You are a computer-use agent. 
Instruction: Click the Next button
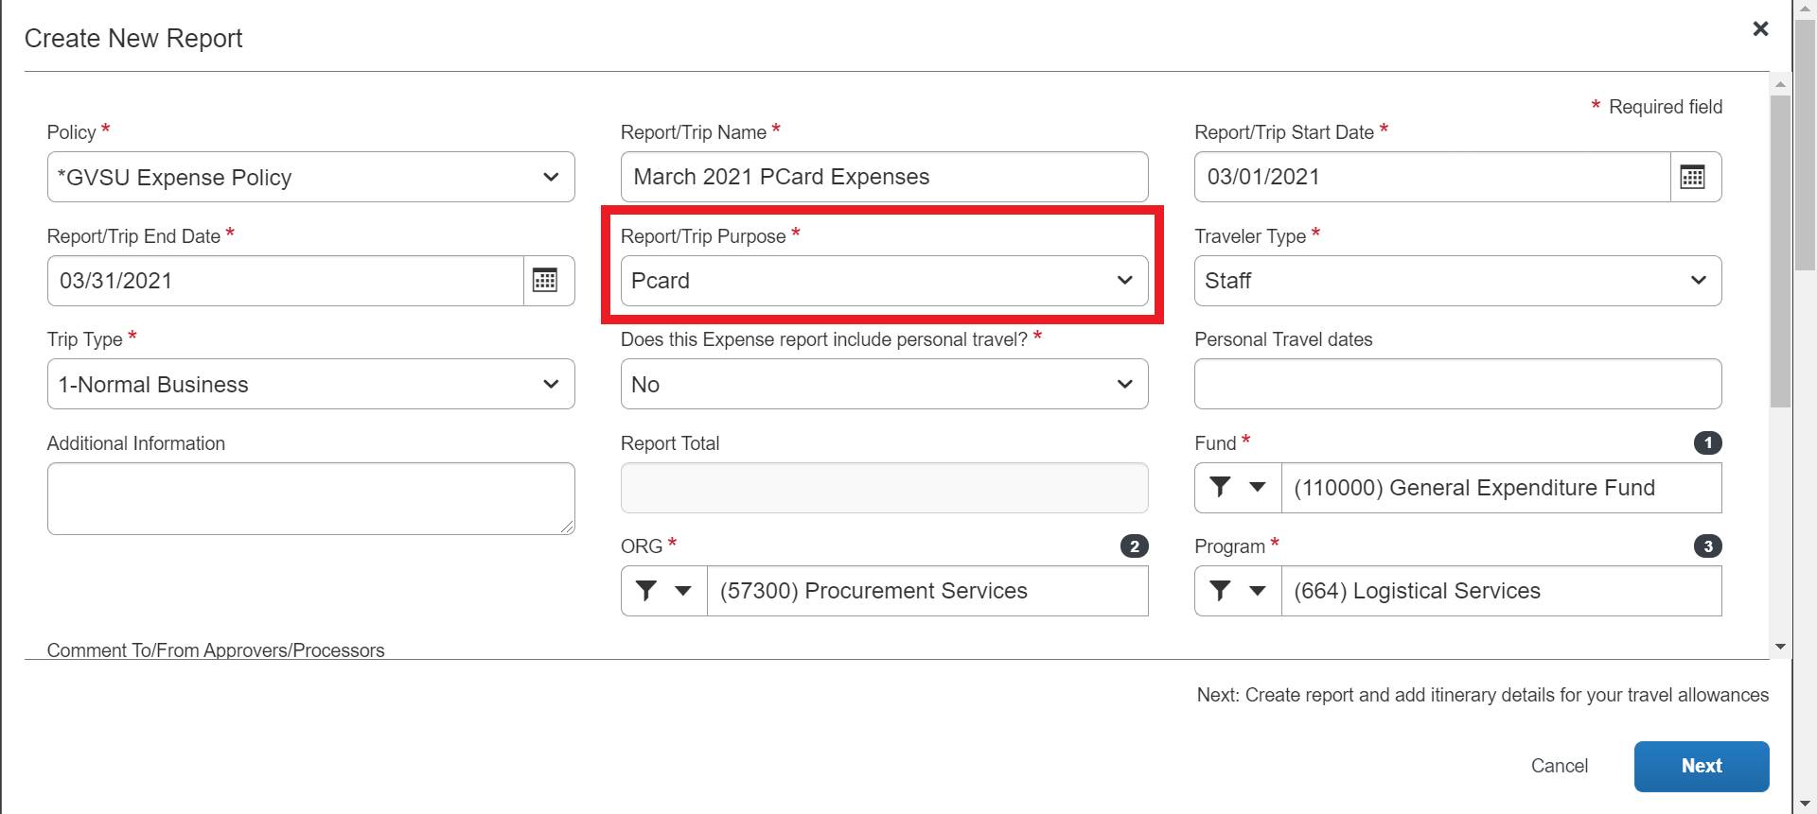click(1701, 766)
